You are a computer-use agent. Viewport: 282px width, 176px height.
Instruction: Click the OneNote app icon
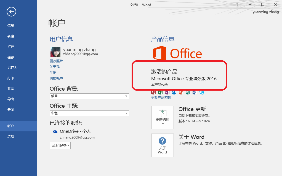click(167, 92)
